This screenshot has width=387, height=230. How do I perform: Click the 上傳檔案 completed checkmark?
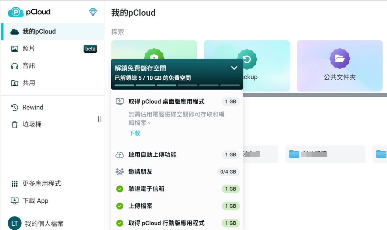(x=120, y=206)
